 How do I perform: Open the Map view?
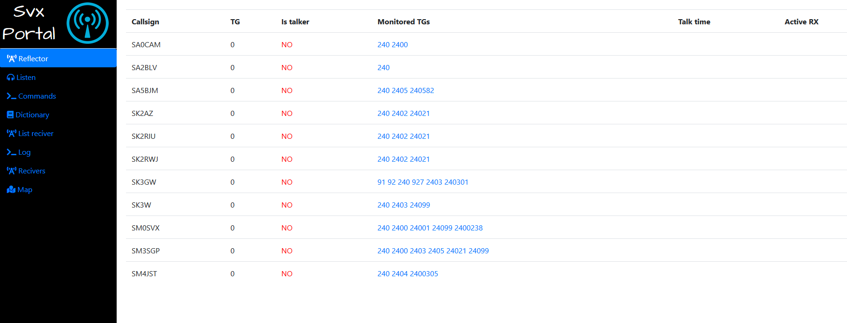click(x=25, y=189)
